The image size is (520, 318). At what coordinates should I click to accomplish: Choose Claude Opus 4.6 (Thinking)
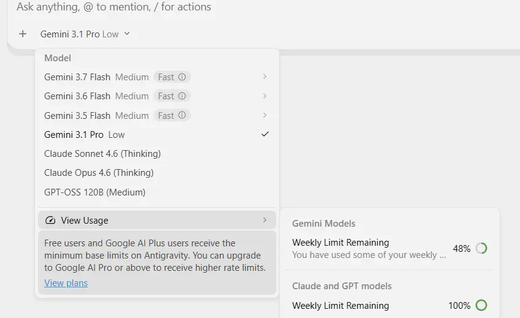tap(157, 173)
